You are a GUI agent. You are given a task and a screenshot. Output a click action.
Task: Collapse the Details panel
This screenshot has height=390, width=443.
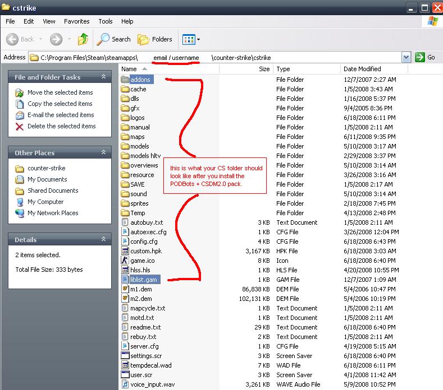tap(104, 239)
